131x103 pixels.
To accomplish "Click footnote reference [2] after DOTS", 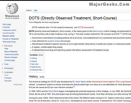I will pyautogui.click(x=121, y=34).
